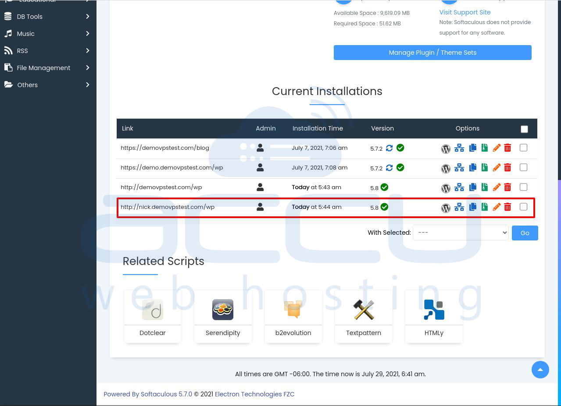Open WordPress icon for nick.demovpstest.com/wp

[x=446, y=208]
